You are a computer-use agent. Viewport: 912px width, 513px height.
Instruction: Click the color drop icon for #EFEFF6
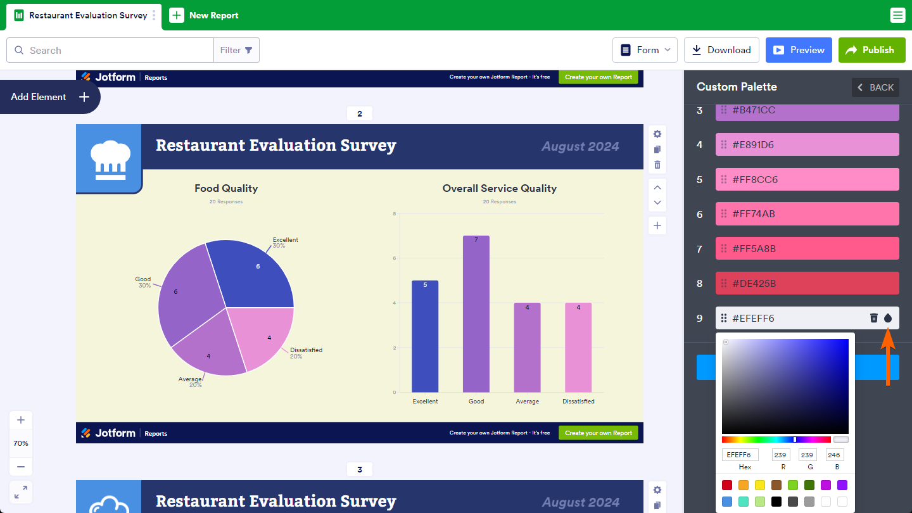click(888, 318)
